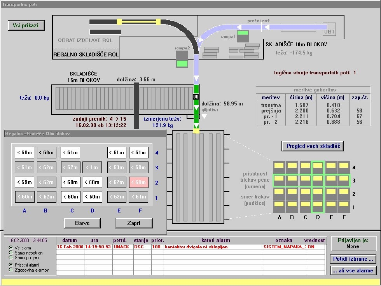Image resolution: width=381 pixels, height=286 pixels.
Task: Open 'Pregled vseh skladišč' overview
Action: pyautogui.click(x=313, y=146)
